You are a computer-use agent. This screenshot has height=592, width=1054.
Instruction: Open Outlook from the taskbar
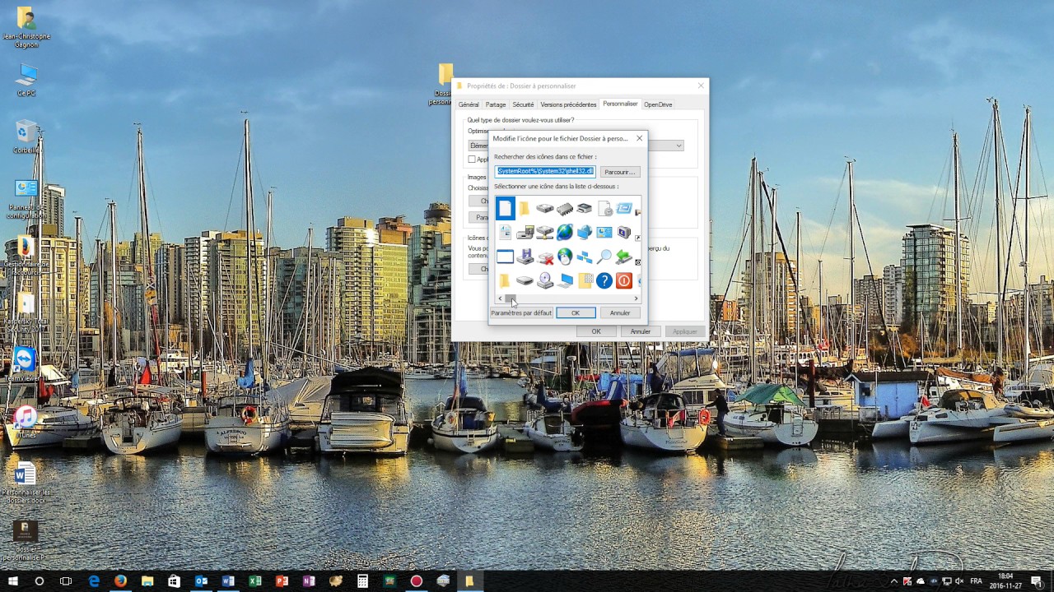click(201, 581)
